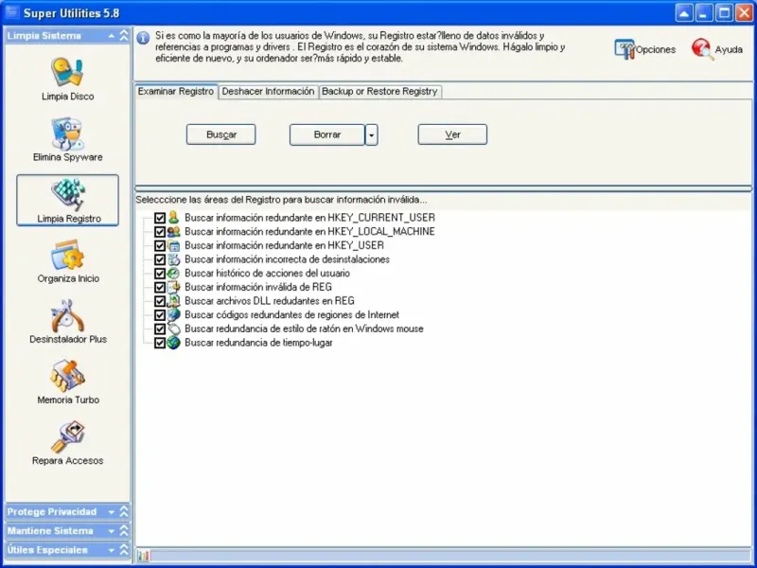Click the Super Utilities title bar app icon
Viewport: 757px width, 568px height.
11,12
